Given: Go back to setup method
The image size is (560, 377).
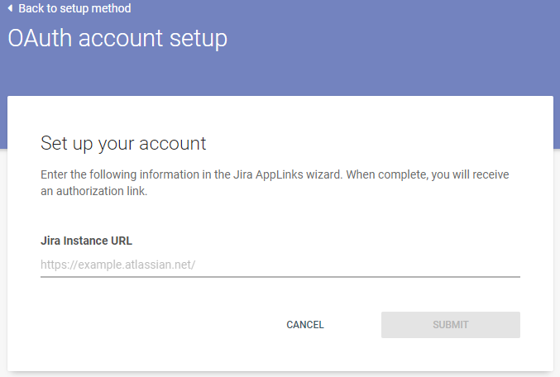Looking at the screenshot, I should click(69, 8).
